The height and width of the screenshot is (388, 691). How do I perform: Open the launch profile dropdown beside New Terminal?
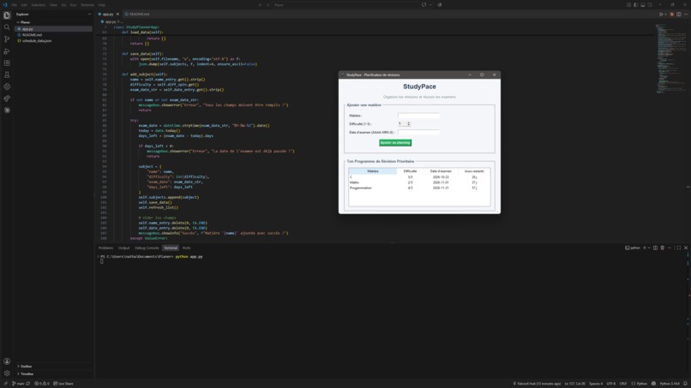[x=649, y=248]
